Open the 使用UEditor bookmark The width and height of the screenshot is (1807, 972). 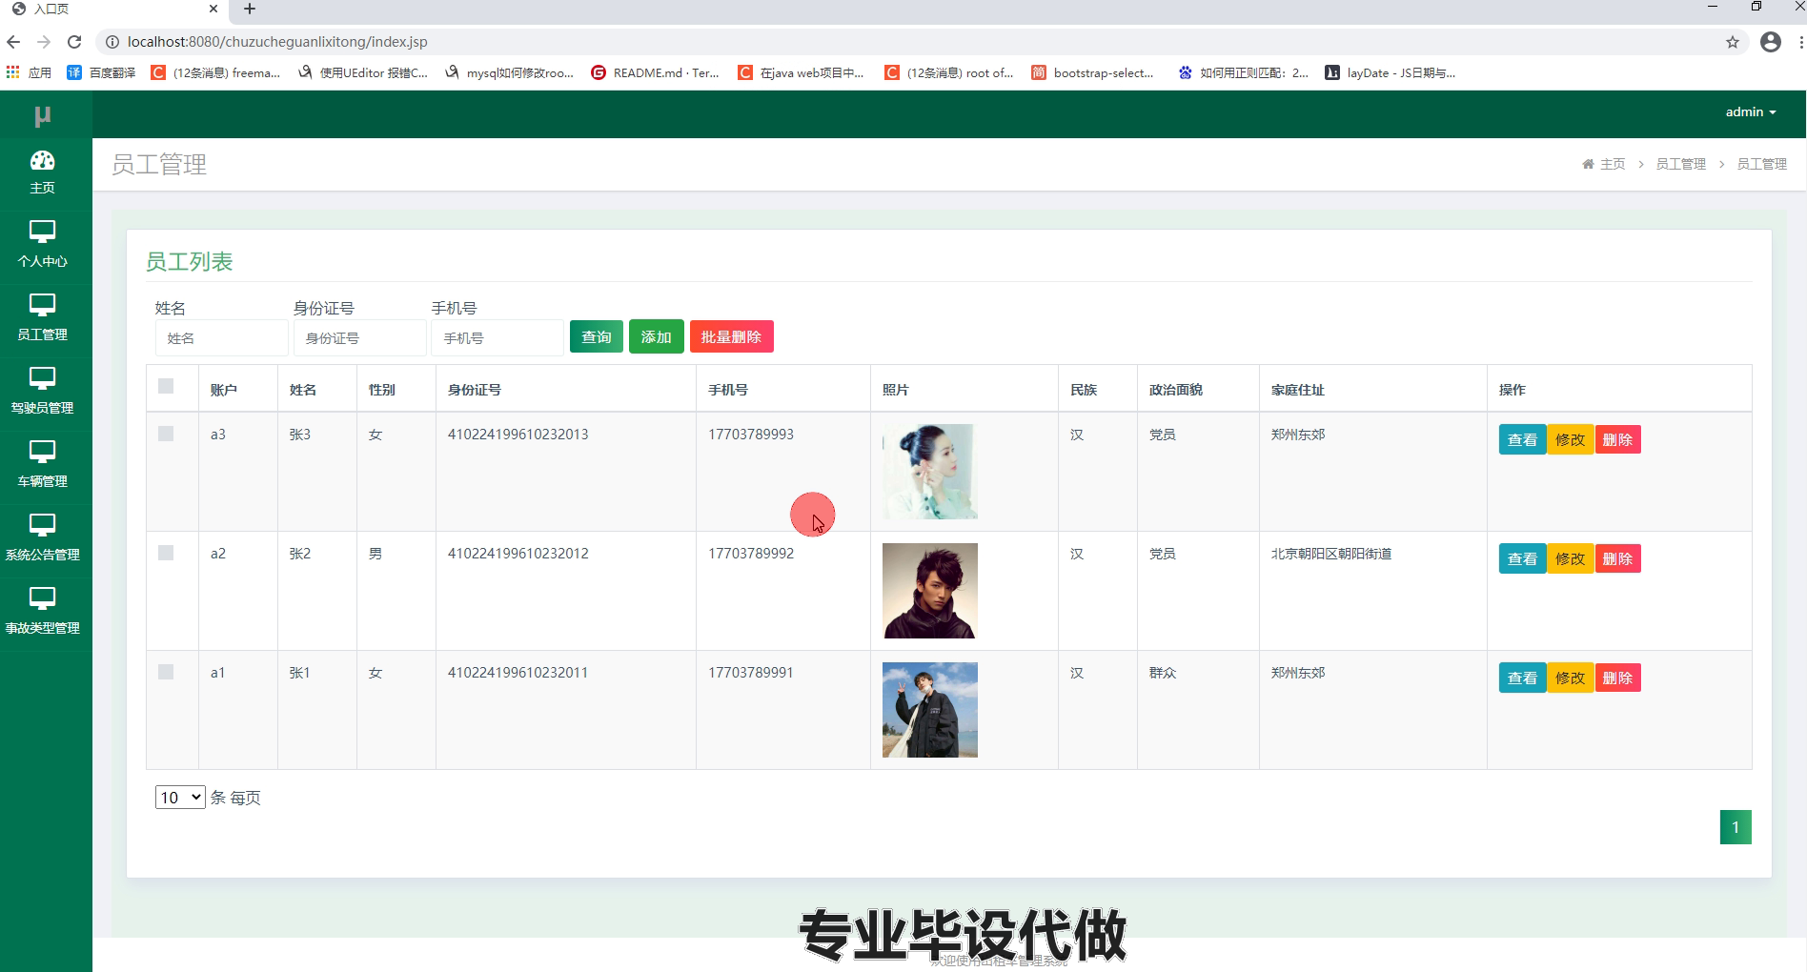click(x=362, y=72)
